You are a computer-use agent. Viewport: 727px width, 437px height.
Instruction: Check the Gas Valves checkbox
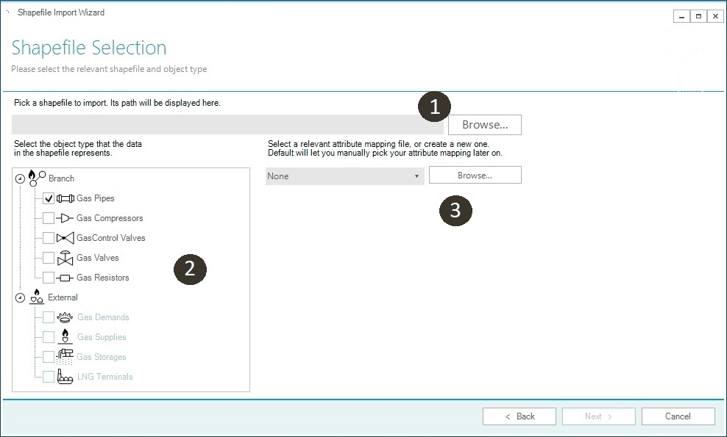pos(49,258)
